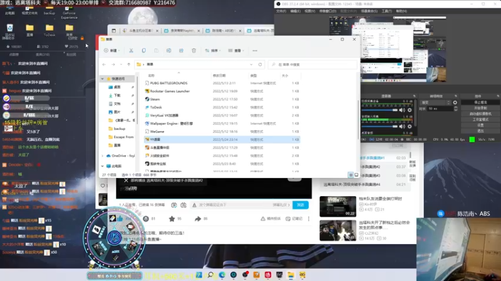Open the Sort dropdown in Explorer toolbar
The image size is (501, 281).
pos(213,51)
